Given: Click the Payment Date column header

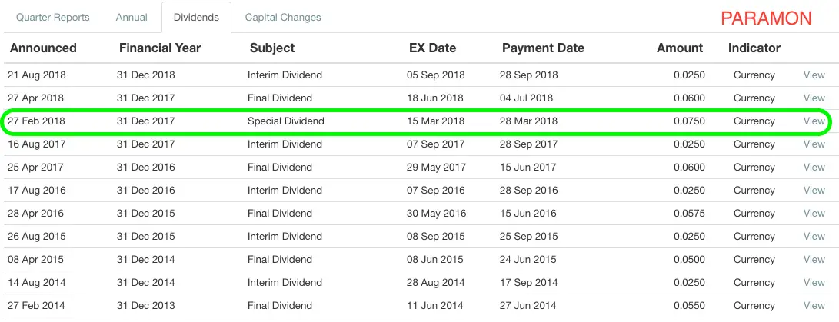Looking at the screenshot, I should (x=543, y=48).
